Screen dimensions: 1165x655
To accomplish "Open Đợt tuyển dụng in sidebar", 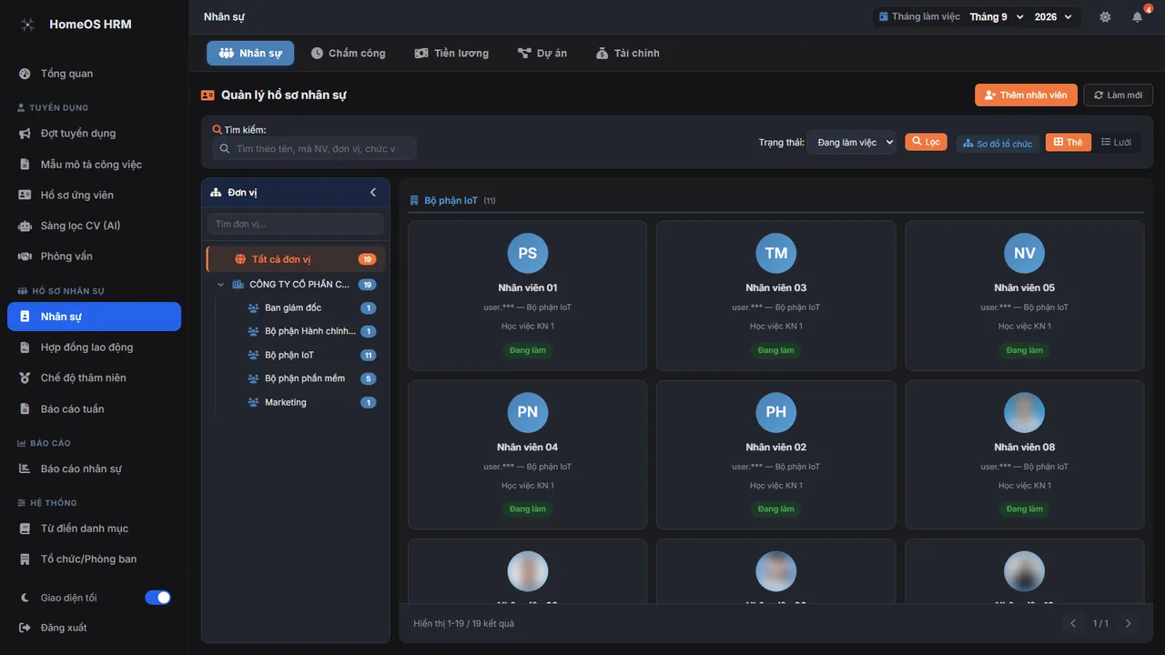I will pos(94,134).
